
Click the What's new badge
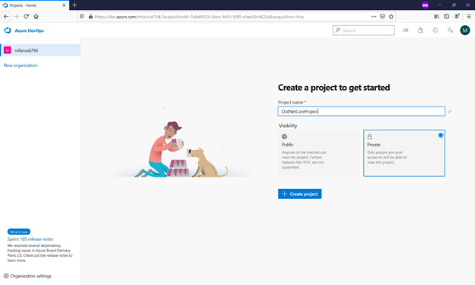pyautogui.click(x=19, y=232)
